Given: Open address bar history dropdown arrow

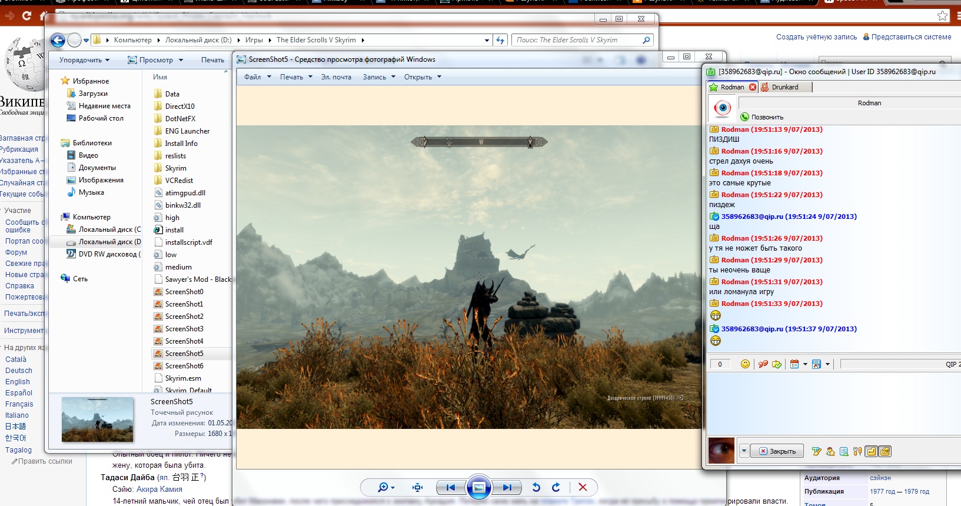Looking at the screenshot, I should (x=487, y=41).
